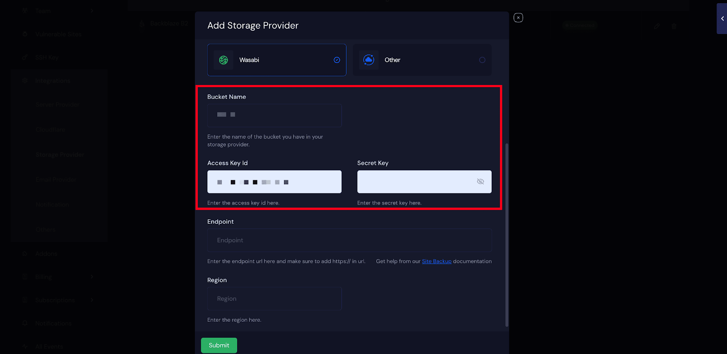Open Storage Provider under Integrations
The height and width of the screenshot is (354, 727).
click(60, 155)
